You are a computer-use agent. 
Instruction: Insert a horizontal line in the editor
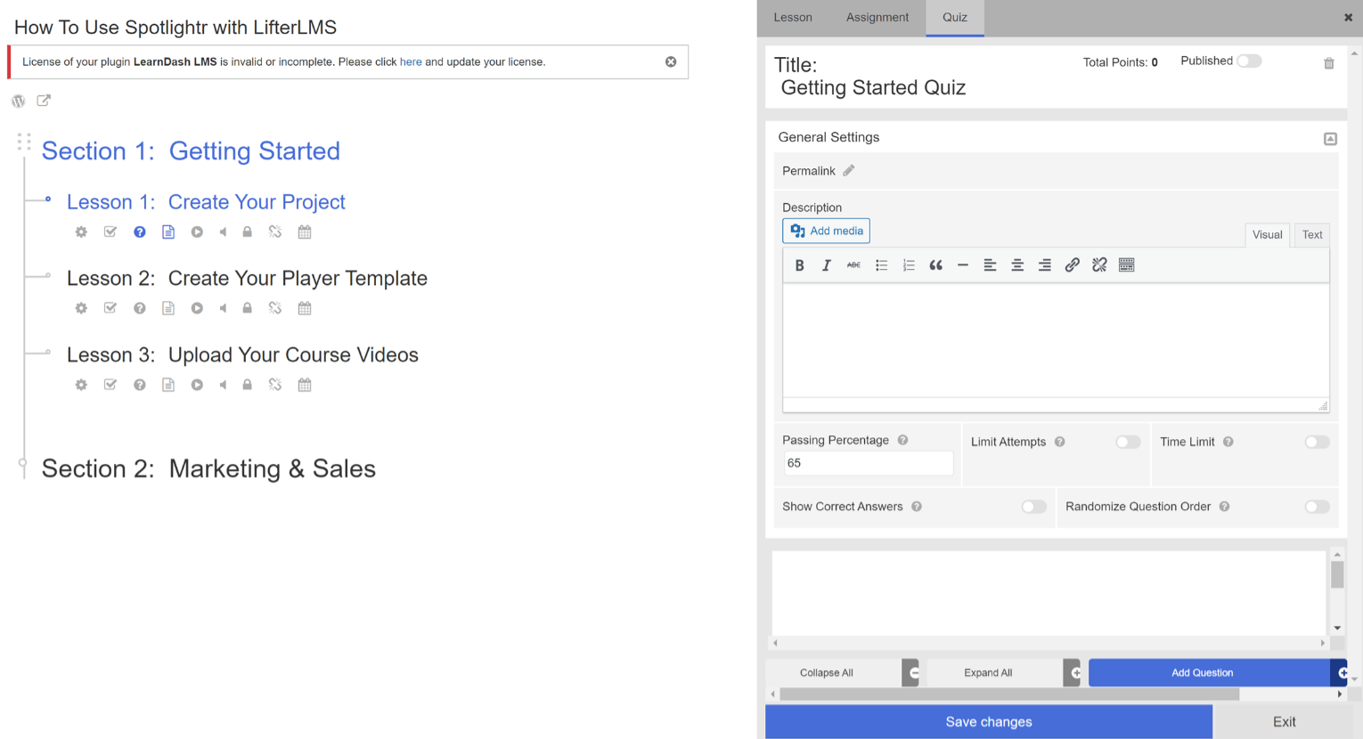pyautogui.click(x=963, y=265)
